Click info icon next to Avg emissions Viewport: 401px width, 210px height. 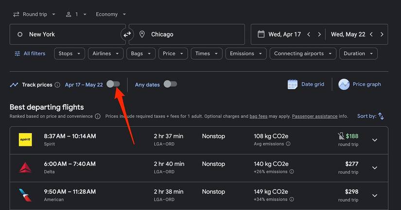click(x=288, y=144)
